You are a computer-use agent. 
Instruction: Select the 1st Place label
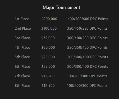tap(22, 19)
